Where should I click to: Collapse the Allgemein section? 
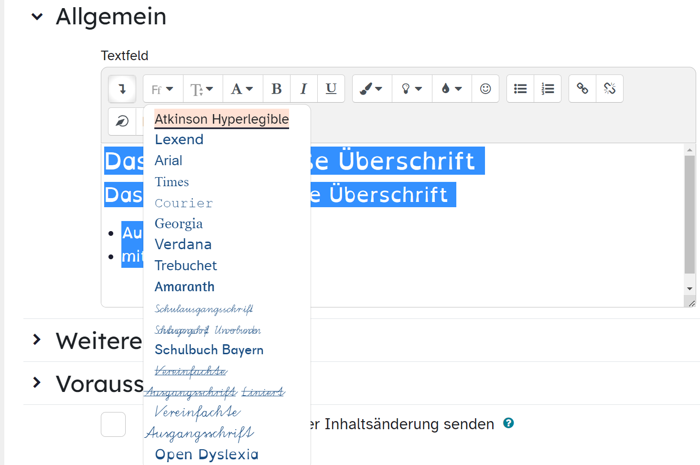point(37,17)
